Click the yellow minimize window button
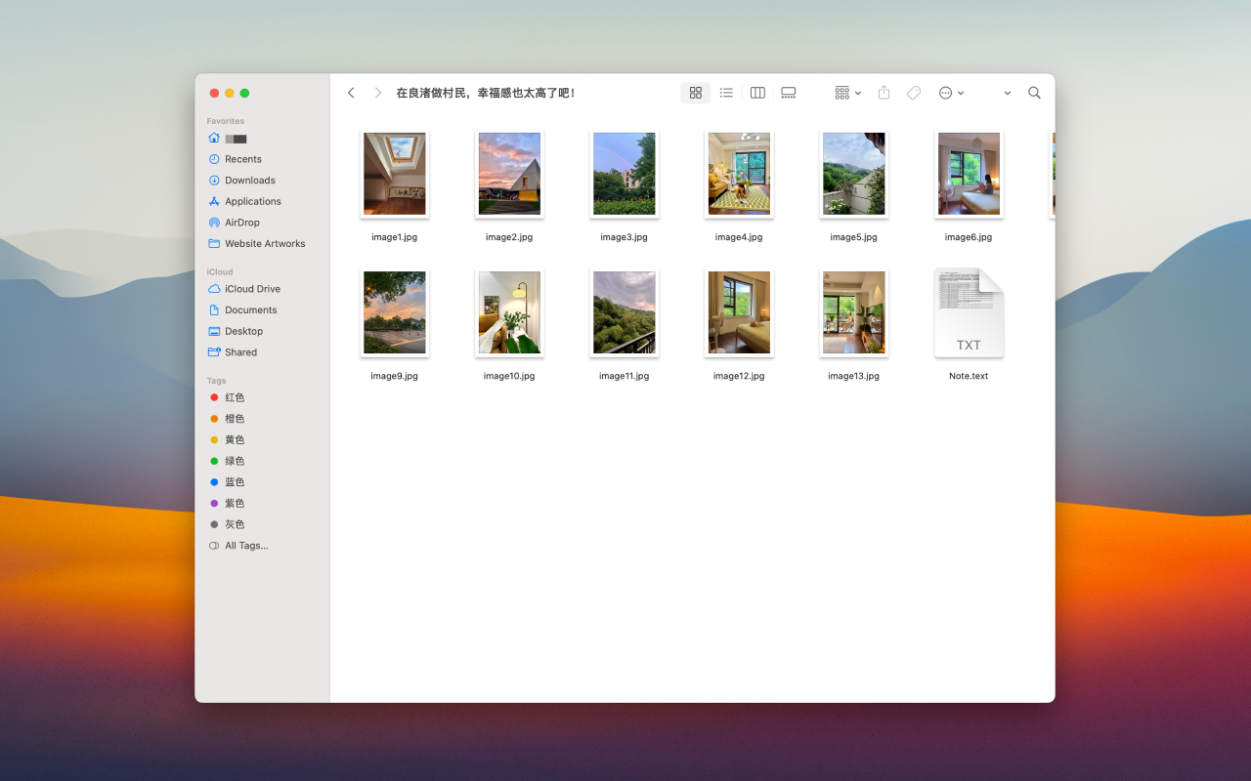This screenshot has height=781, width=1251. pyautogui.click(x=230, y=93)
